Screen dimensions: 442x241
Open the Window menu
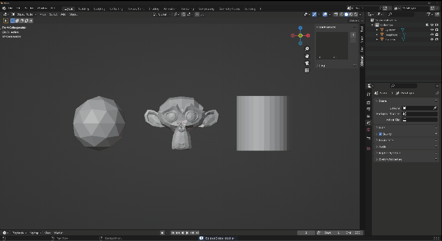pos(43,8)
